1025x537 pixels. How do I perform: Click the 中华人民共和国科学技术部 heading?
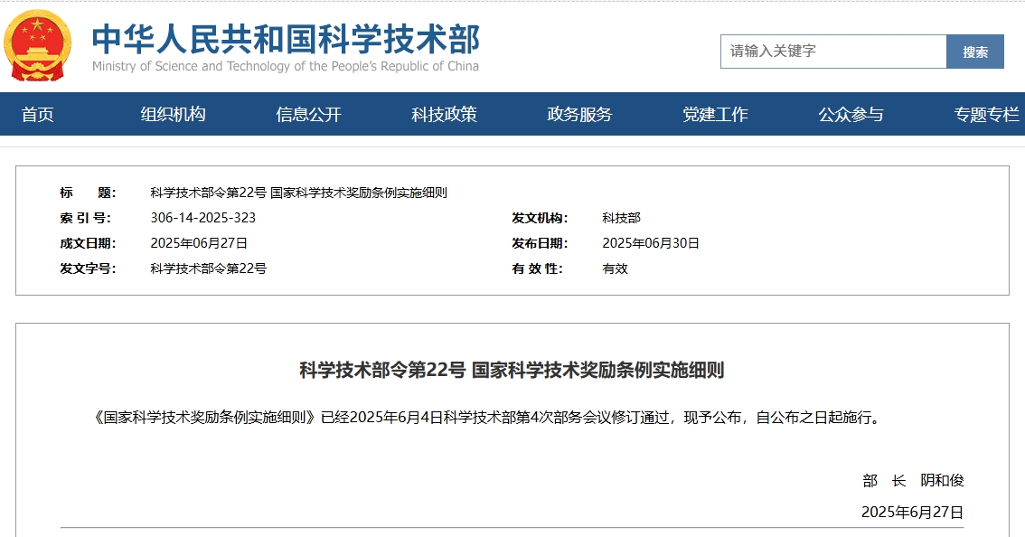pyautogui.click(x=286, y=40)
